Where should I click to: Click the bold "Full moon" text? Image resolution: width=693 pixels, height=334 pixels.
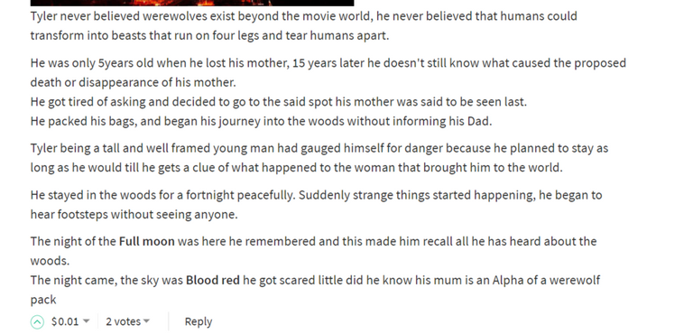(147, 242)
